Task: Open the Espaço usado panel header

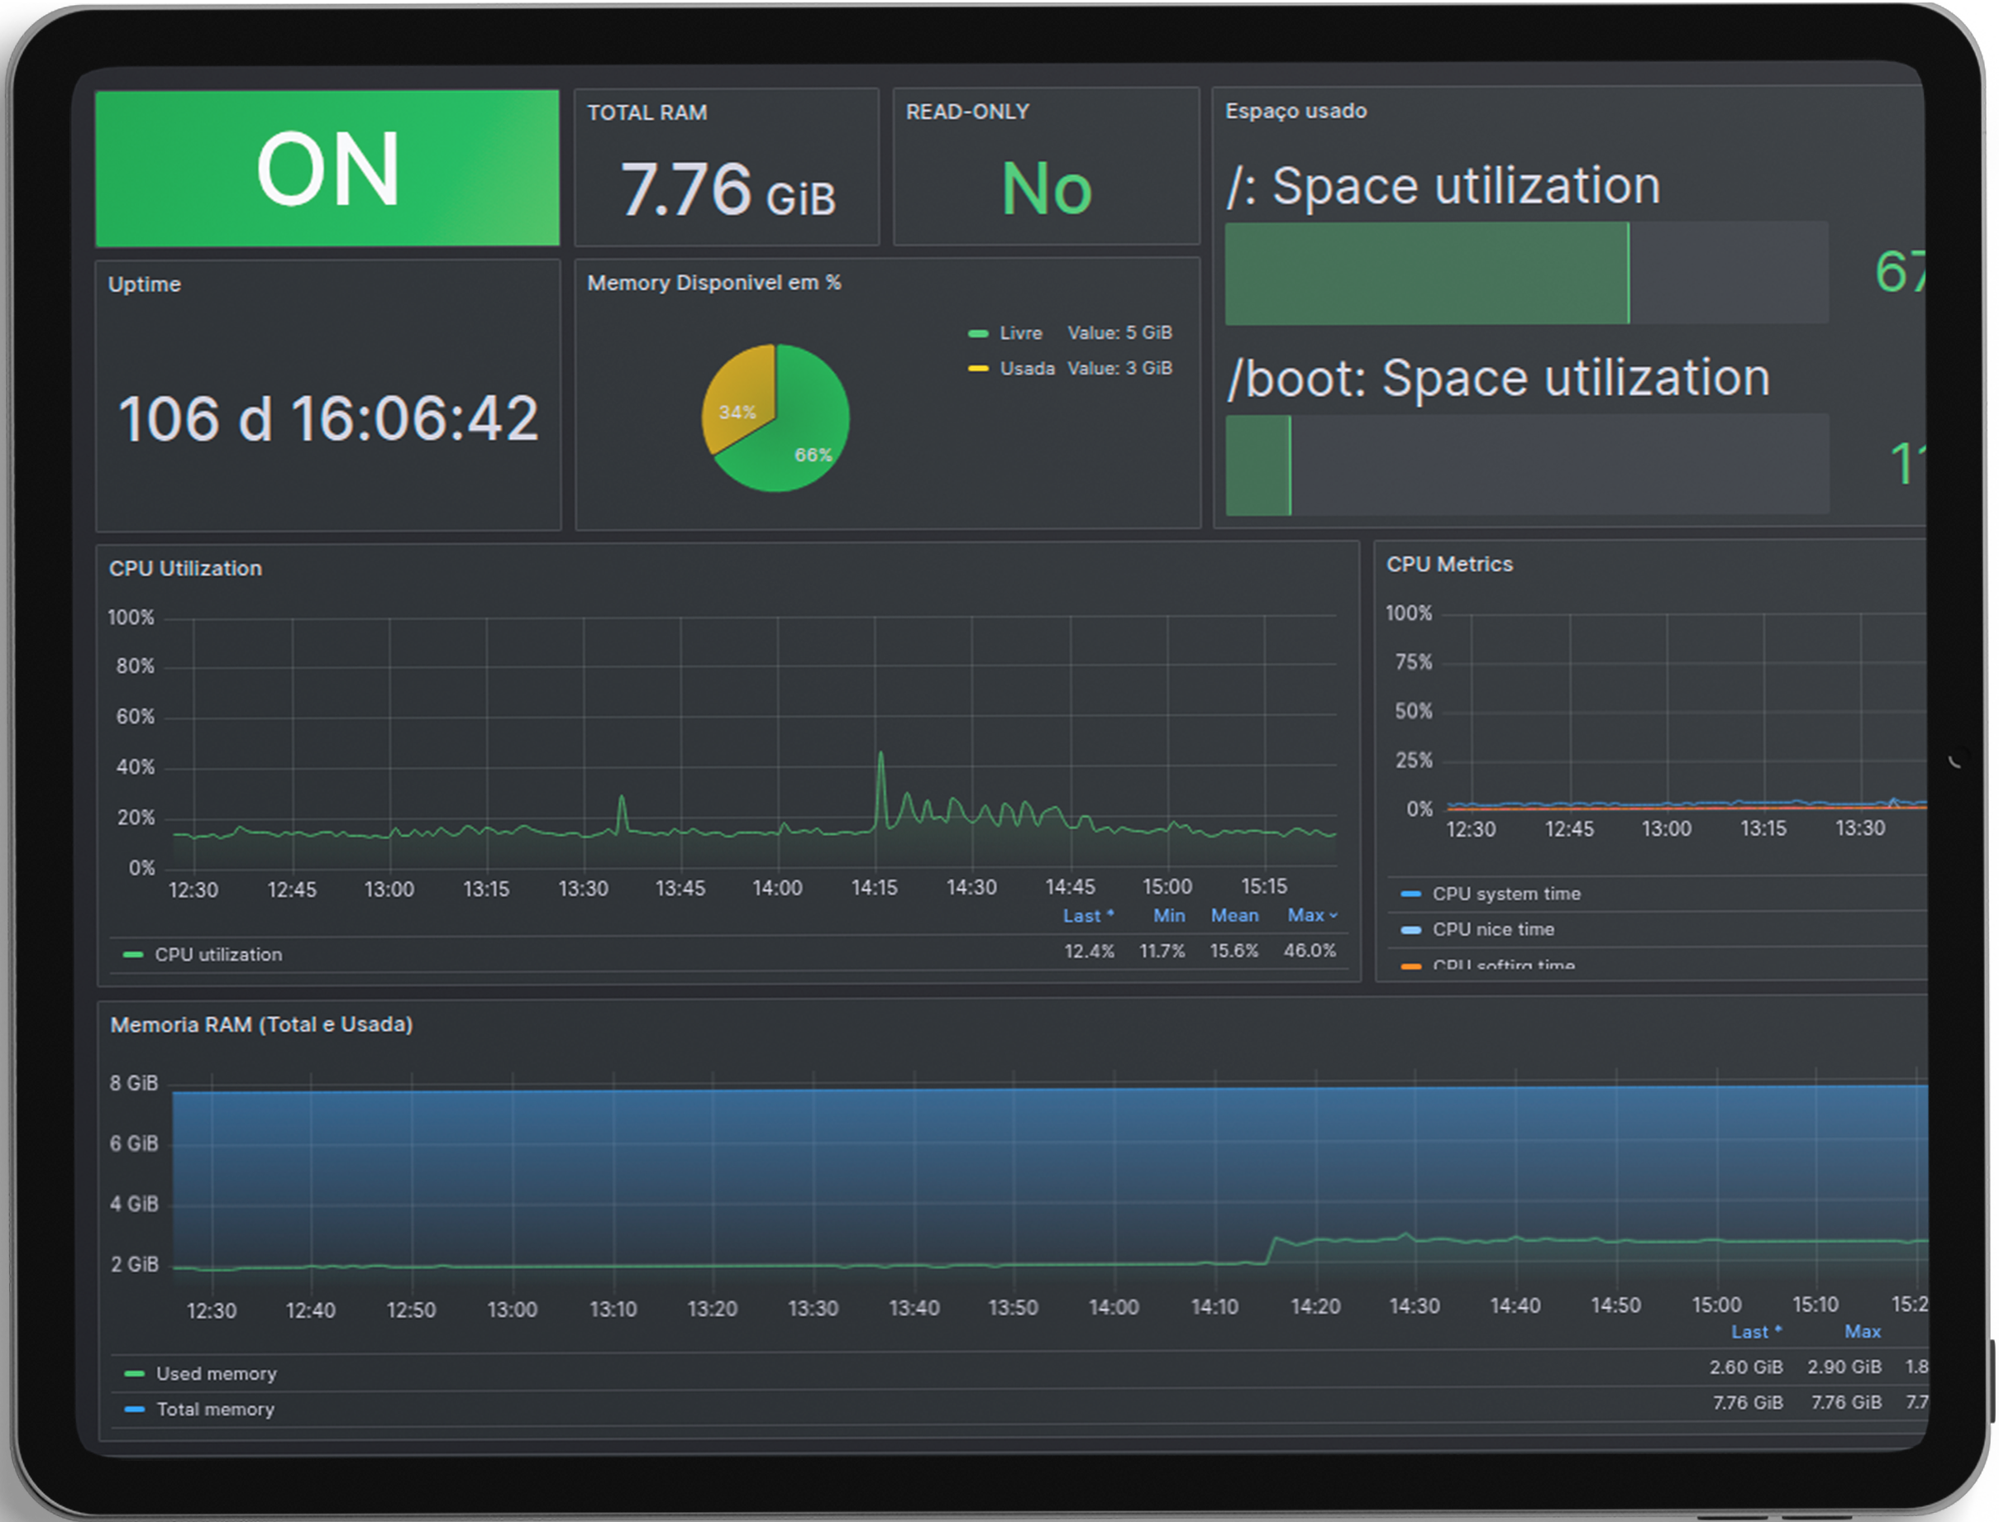Action: tap(1295, 111)
